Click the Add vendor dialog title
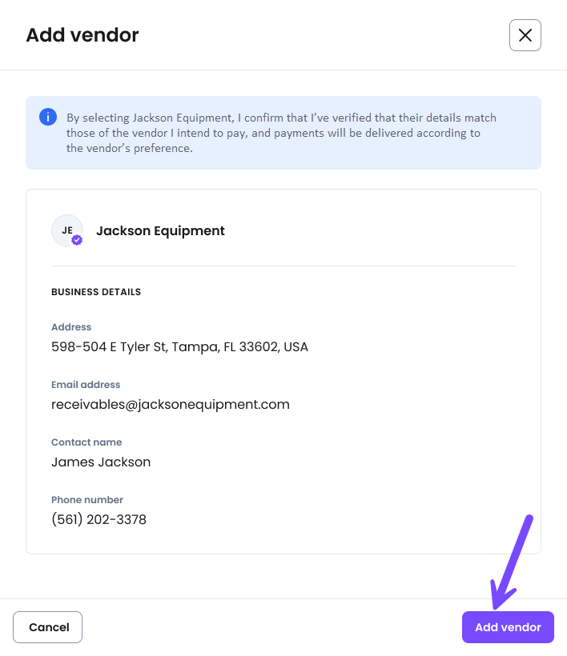Viewport: 567px width, 656px height. click(x=82, y=34)
